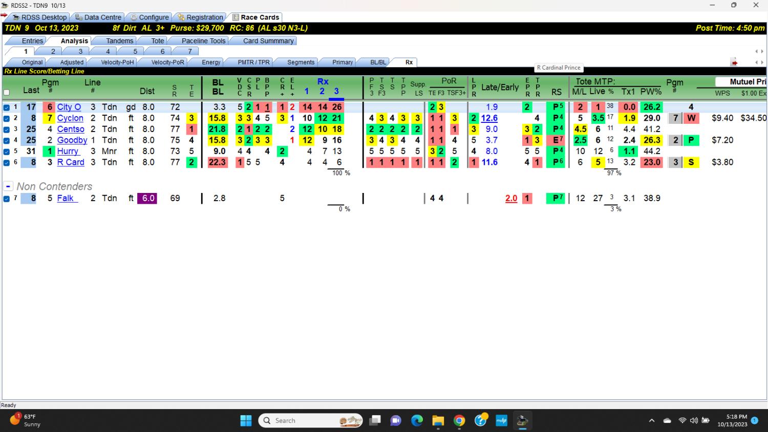Open Microsoft Edge from the taskbar
The height and width of the screenshot is (432, 768).
(417, 421)
